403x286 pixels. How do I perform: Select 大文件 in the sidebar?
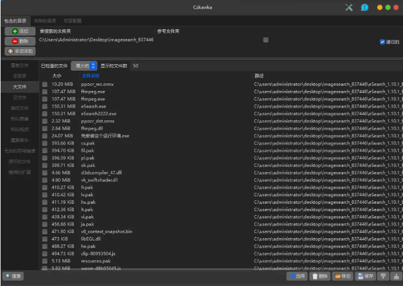coord(20,87)
